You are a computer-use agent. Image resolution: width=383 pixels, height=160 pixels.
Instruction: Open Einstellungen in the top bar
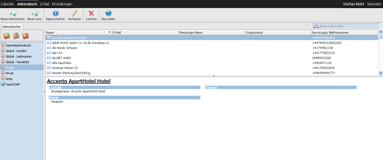(62, 4)
